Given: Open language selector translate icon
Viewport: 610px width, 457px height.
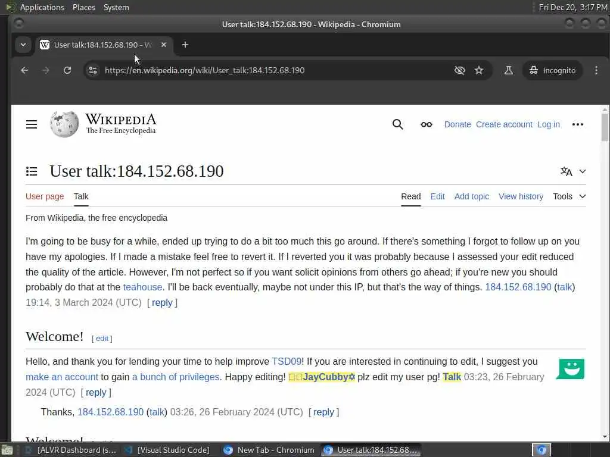Looking at the screenshot, I should [566, 171].
